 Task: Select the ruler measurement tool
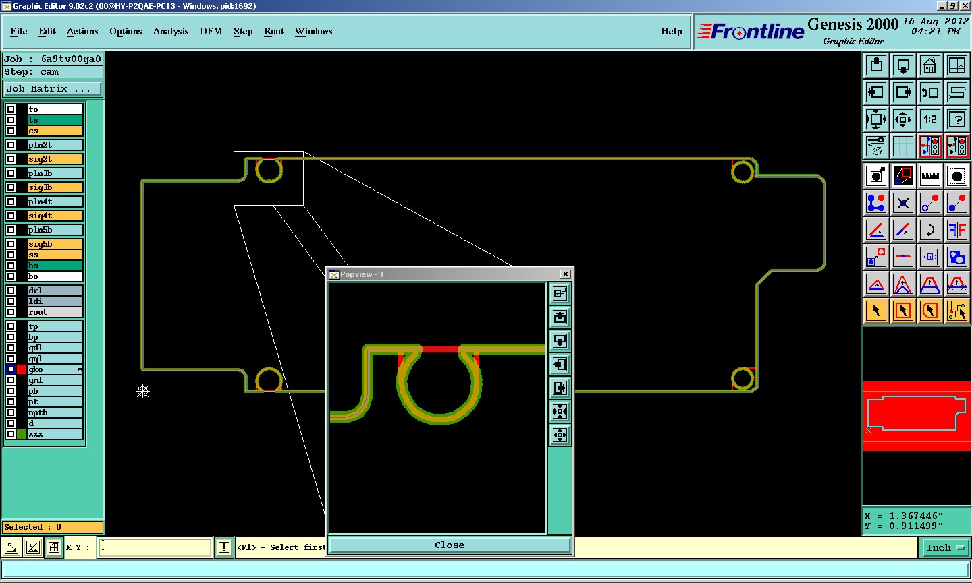[x=930, y=176]
